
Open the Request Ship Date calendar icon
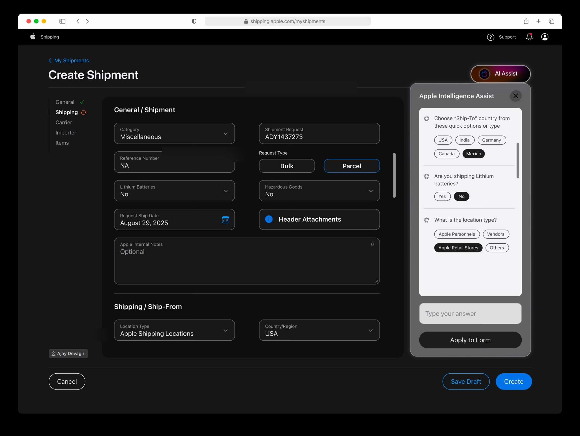coord(226,220)
